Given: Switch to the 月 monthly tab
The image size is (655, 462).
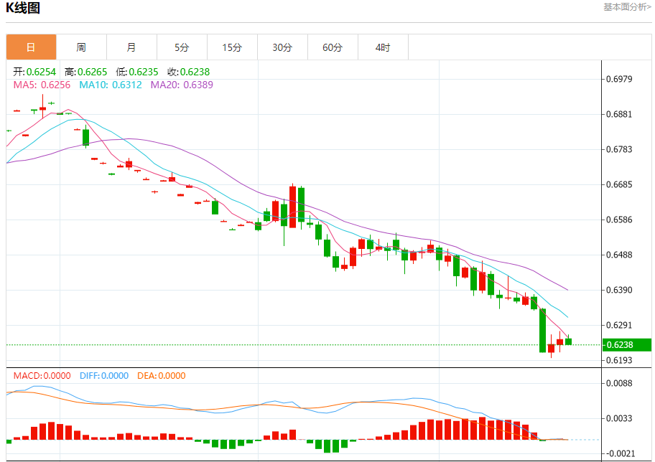Looking at the screenshot, I should click(131, 47).
